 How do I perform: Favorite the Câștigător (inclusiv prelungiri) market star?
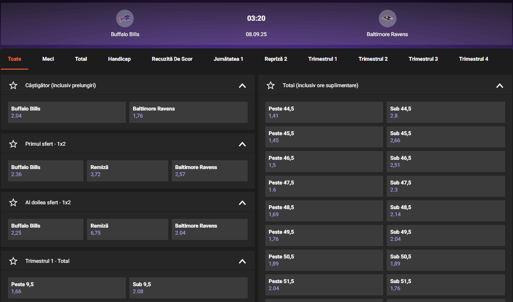(x=13, y=85)
